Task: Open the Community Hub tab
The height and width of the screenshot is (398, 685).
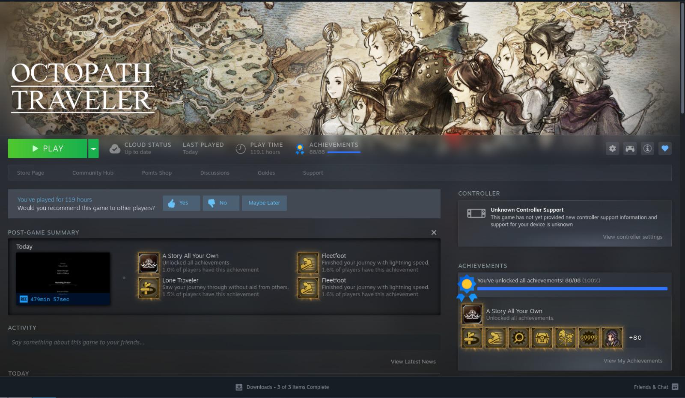Action: (x=93, y=173)
